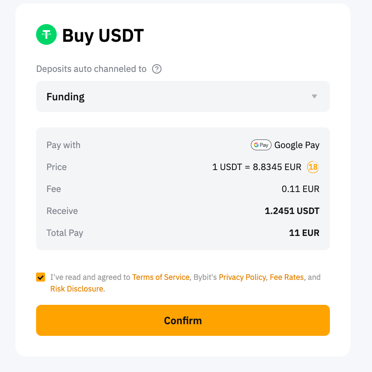Open the deposits help question mark

pos(157,69)
